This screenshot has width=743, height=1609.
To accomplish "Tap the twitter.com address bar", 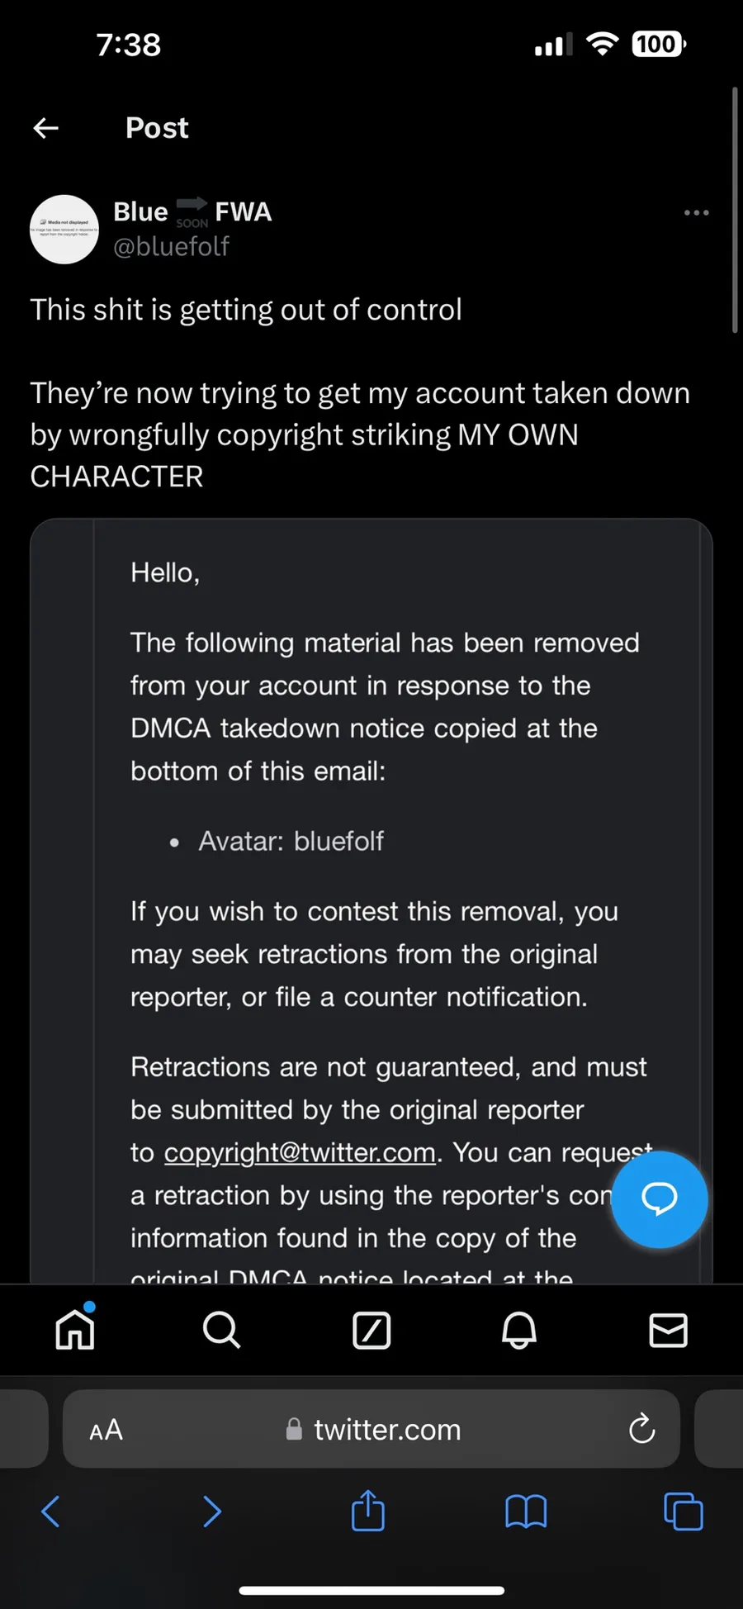I will (x=371, y=1429).
